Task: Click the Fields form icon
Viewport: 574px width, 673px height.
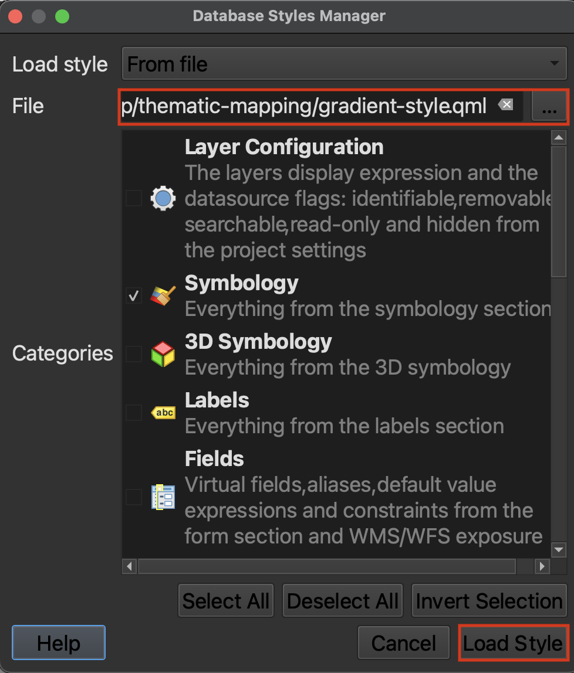Action: coord(163,497)
